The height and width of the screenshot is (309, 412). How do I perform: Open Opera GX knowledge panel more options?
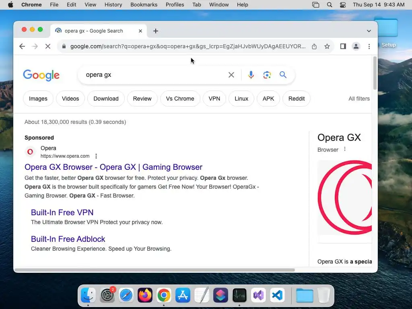point(345,149)
